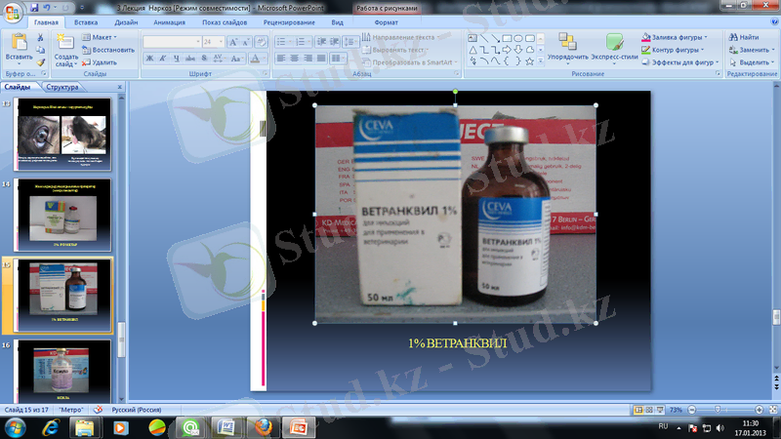
Task: Switch to normal view icon in status bar
Action: tap(638, 410)
